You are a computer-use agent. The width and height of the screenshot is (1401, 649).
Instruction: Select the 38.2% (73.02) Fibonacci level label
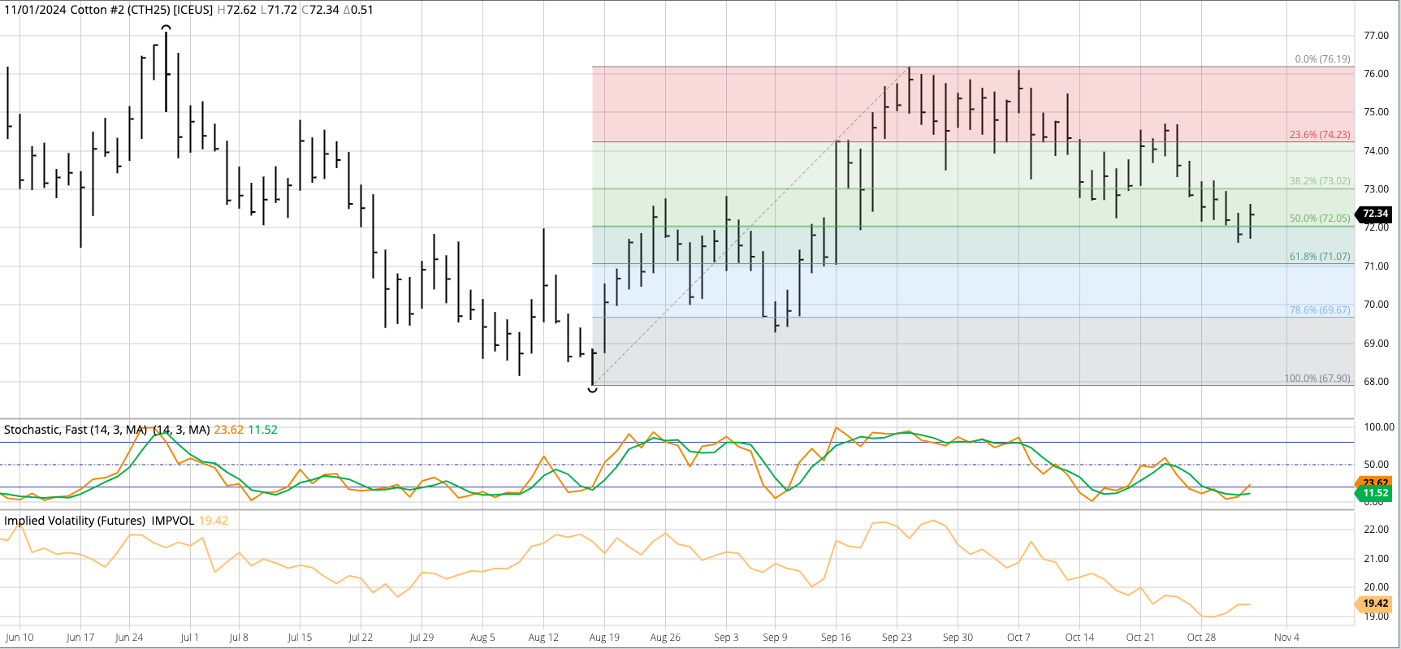click(x=1319, y=181)
